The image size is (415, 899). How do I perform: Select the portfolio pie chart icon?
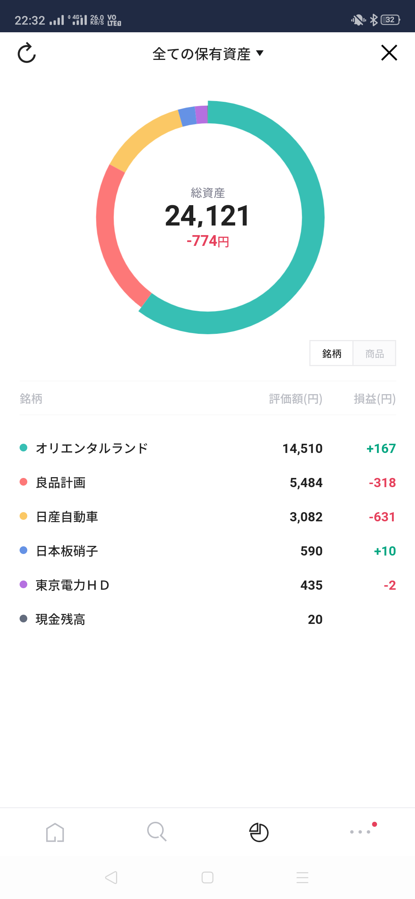[259, 833]
